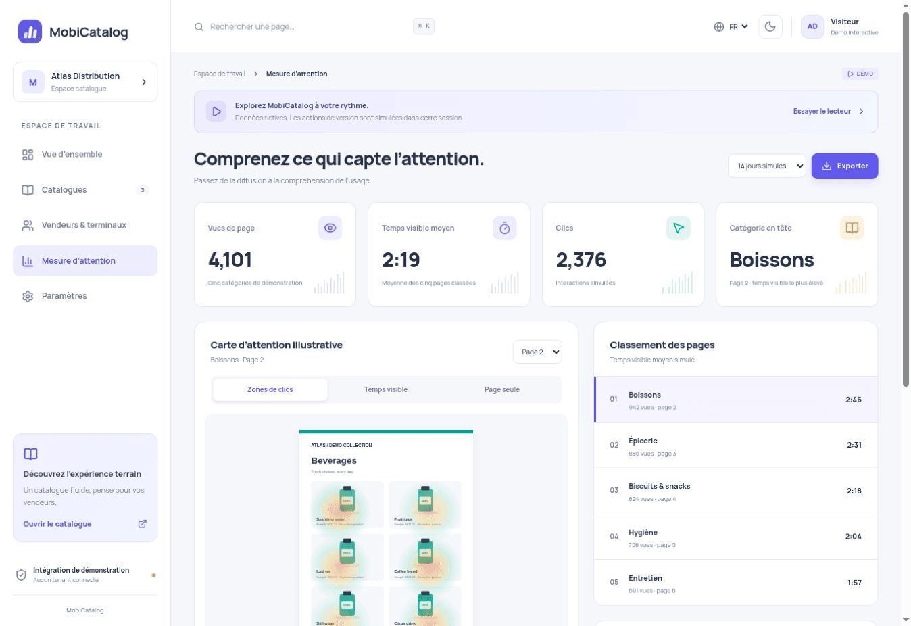Click the eye icon on Vues de page

coord(330,228)
